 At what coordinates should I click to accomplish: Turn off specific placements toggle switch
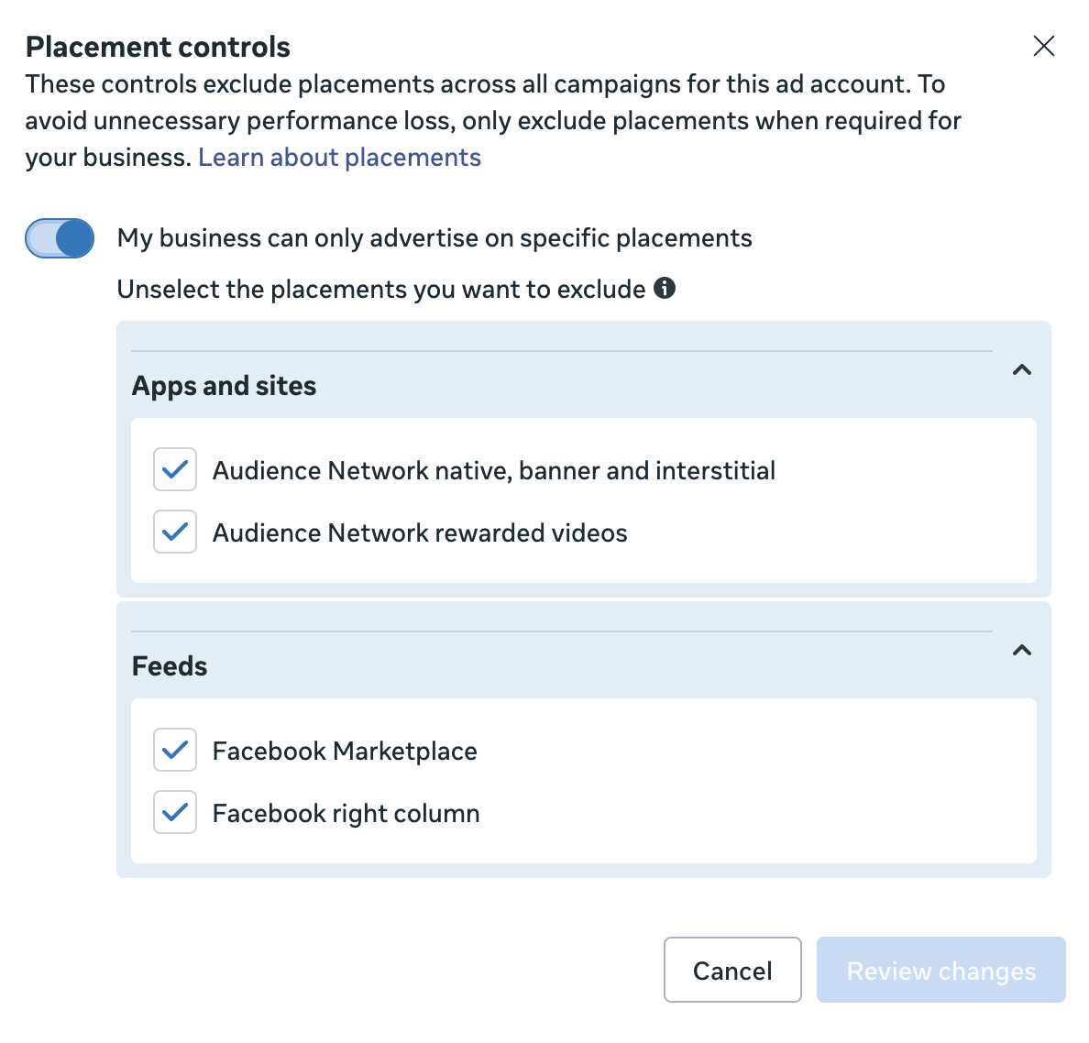[60, 238]
